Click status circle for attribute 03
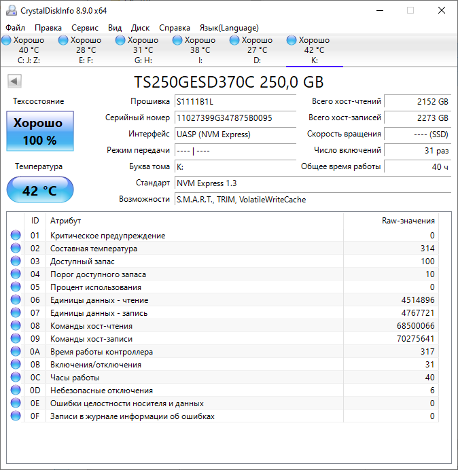Screen dimensions: 458x470 [x=16, y=261]
